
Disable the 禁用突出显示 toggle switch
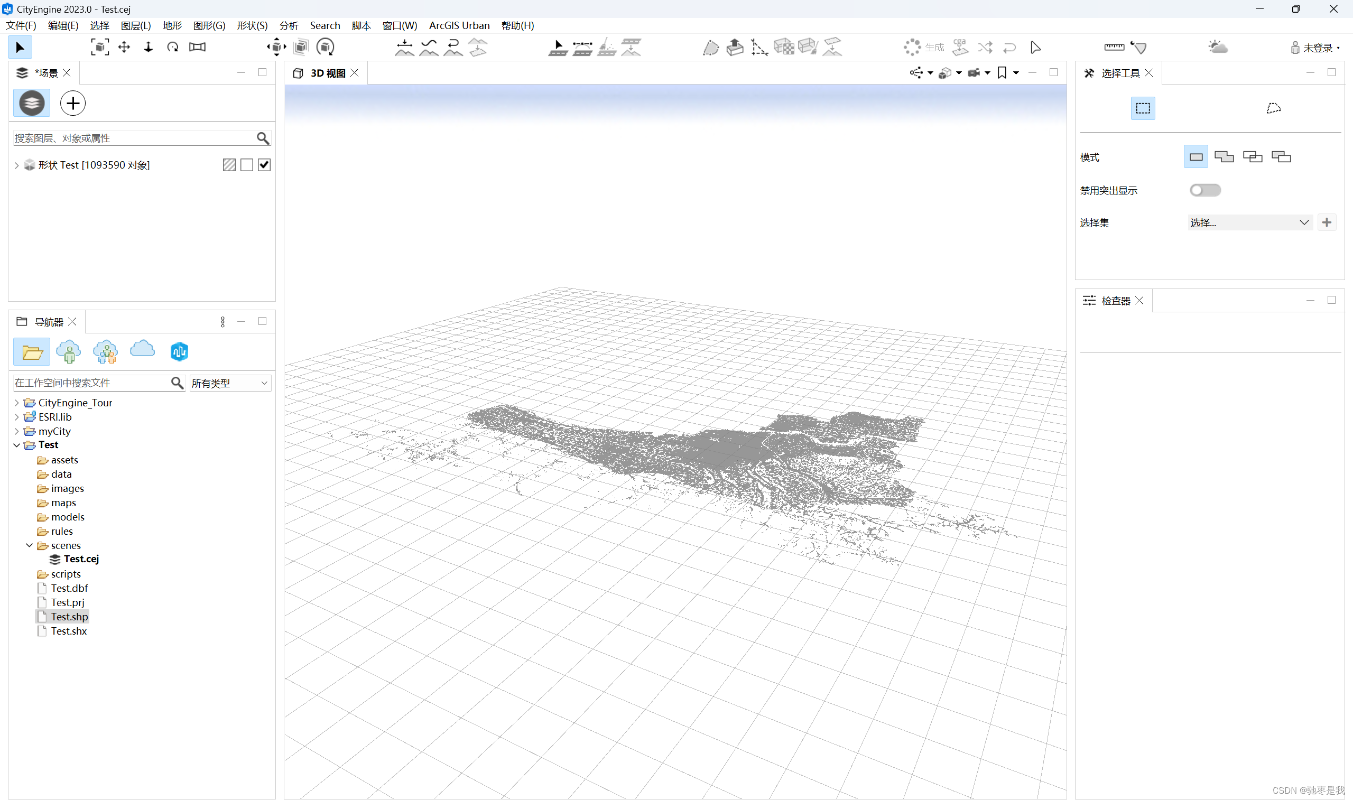point(1206,190)
